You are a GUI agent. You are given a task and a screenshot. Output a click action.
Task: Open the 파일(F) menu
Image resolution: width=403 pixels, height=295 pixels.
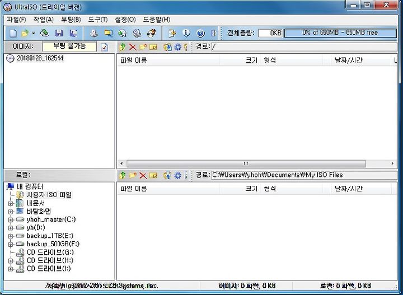click(x=16, y=20)
